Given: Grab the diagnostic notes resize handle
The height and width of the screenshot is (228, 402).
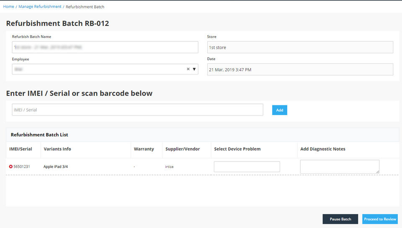Looking at the screenshot, I should point(378,172).
